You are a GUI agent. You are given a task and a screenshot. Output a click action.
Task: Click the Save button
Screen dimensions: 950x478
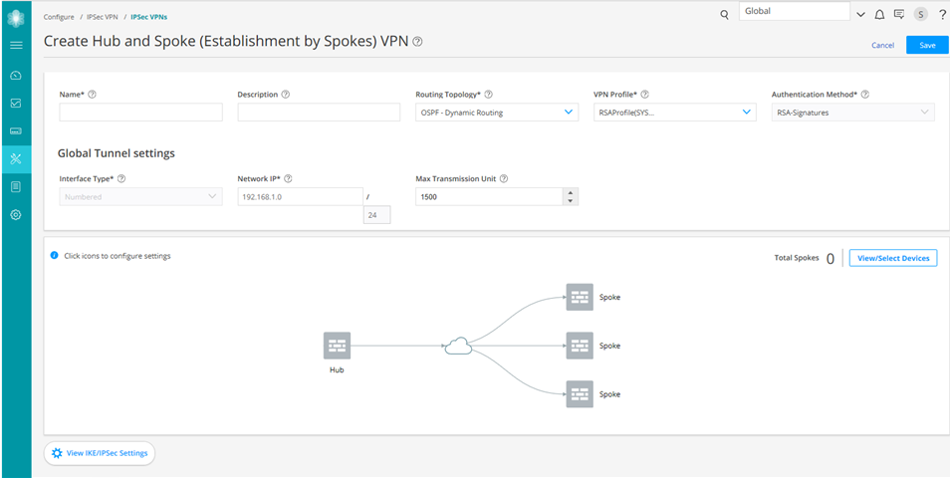926,45
